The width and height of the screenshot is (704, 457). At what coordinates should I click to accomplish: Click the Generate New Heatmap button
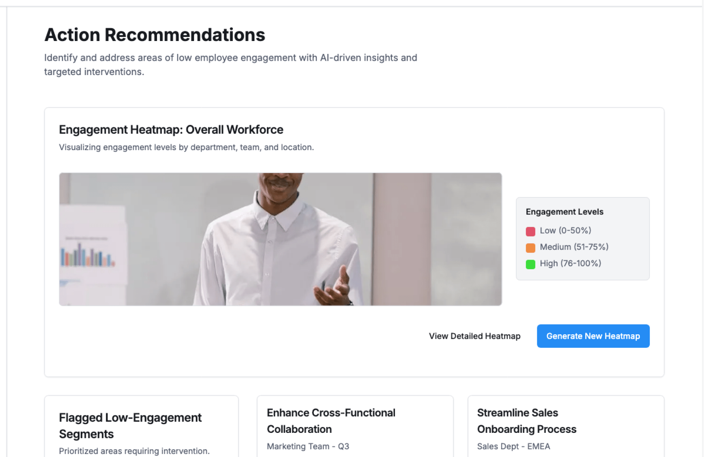point(593,336)
